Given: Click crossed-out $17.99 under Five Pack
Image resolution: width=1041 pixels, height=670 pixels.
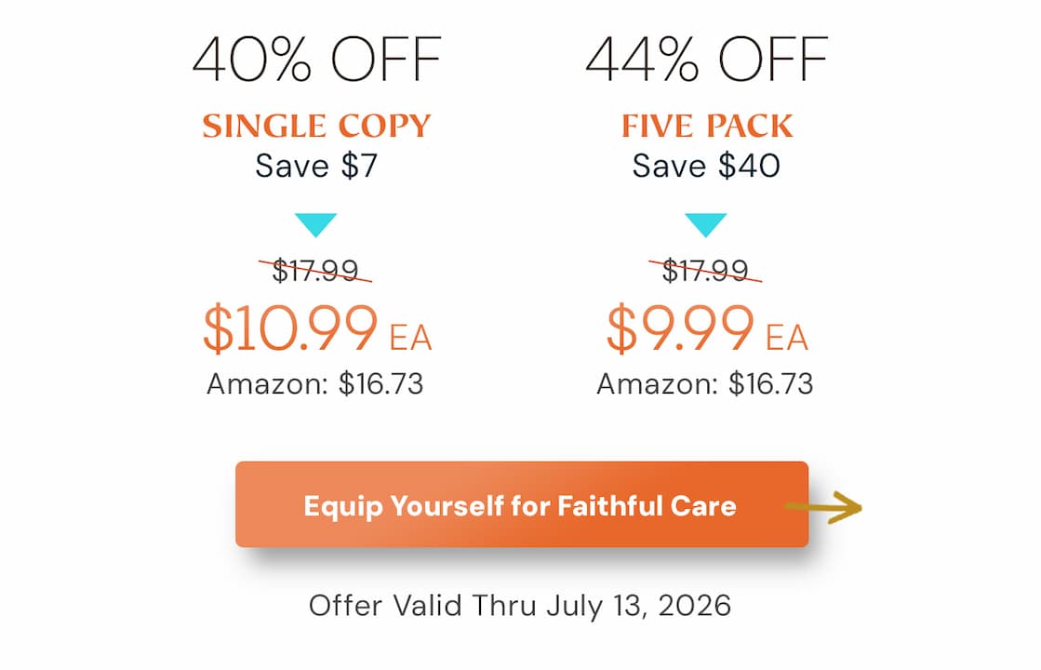Looking at the screenshot, I should pos(705,270).
